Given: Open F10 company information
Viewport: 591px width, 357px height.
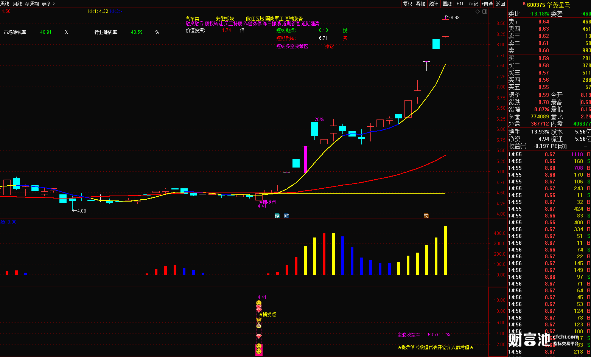Looking at the screenshot, I should coord(460,4).
